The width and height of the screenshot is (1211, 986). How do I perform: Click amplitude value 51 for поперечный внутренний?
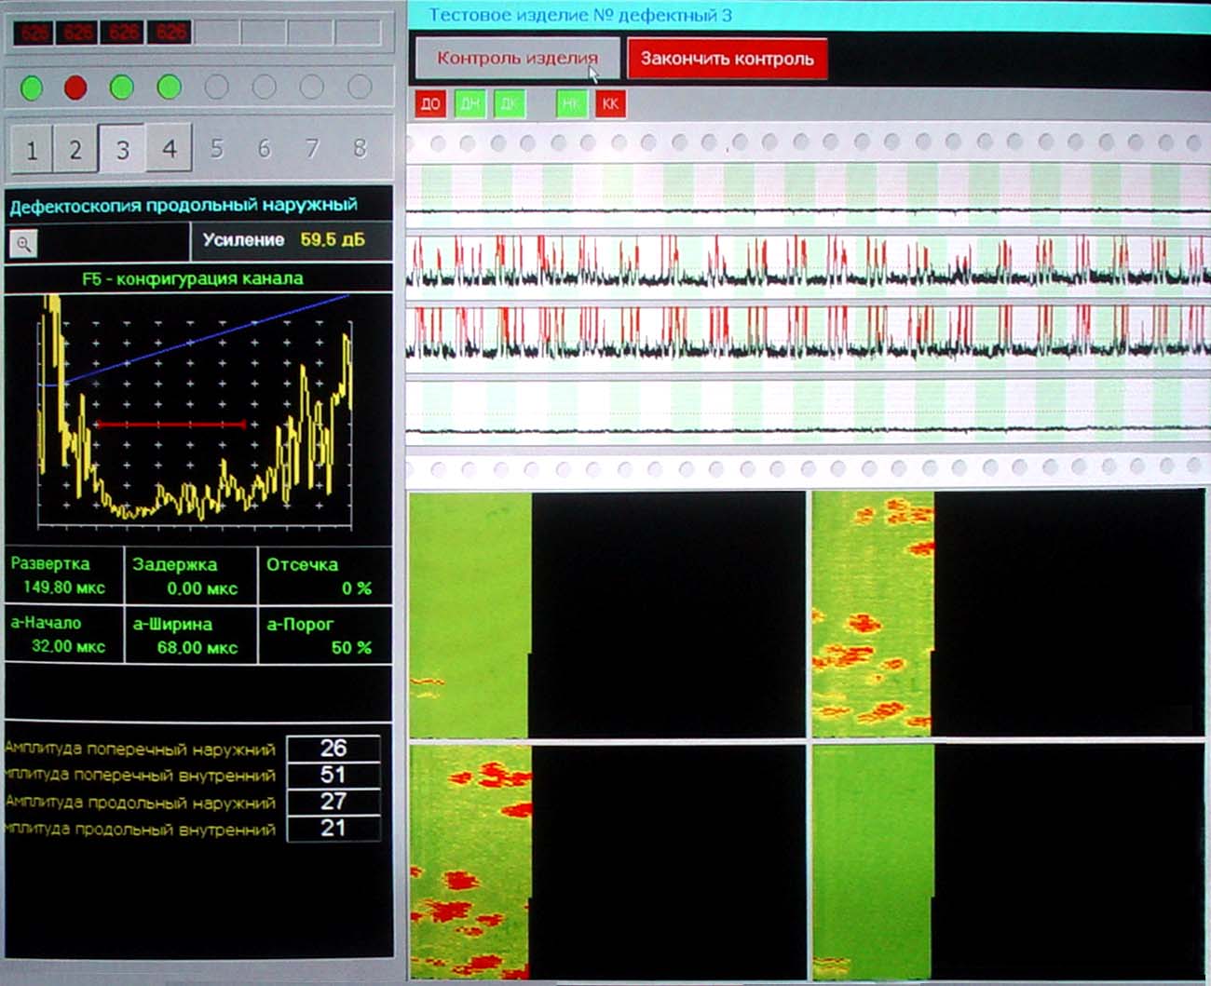pyautogui.click(x=333, y=775)
